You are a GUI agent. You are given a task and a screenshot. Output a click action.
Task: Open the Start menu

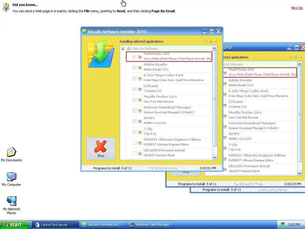[x=14, y=225]
